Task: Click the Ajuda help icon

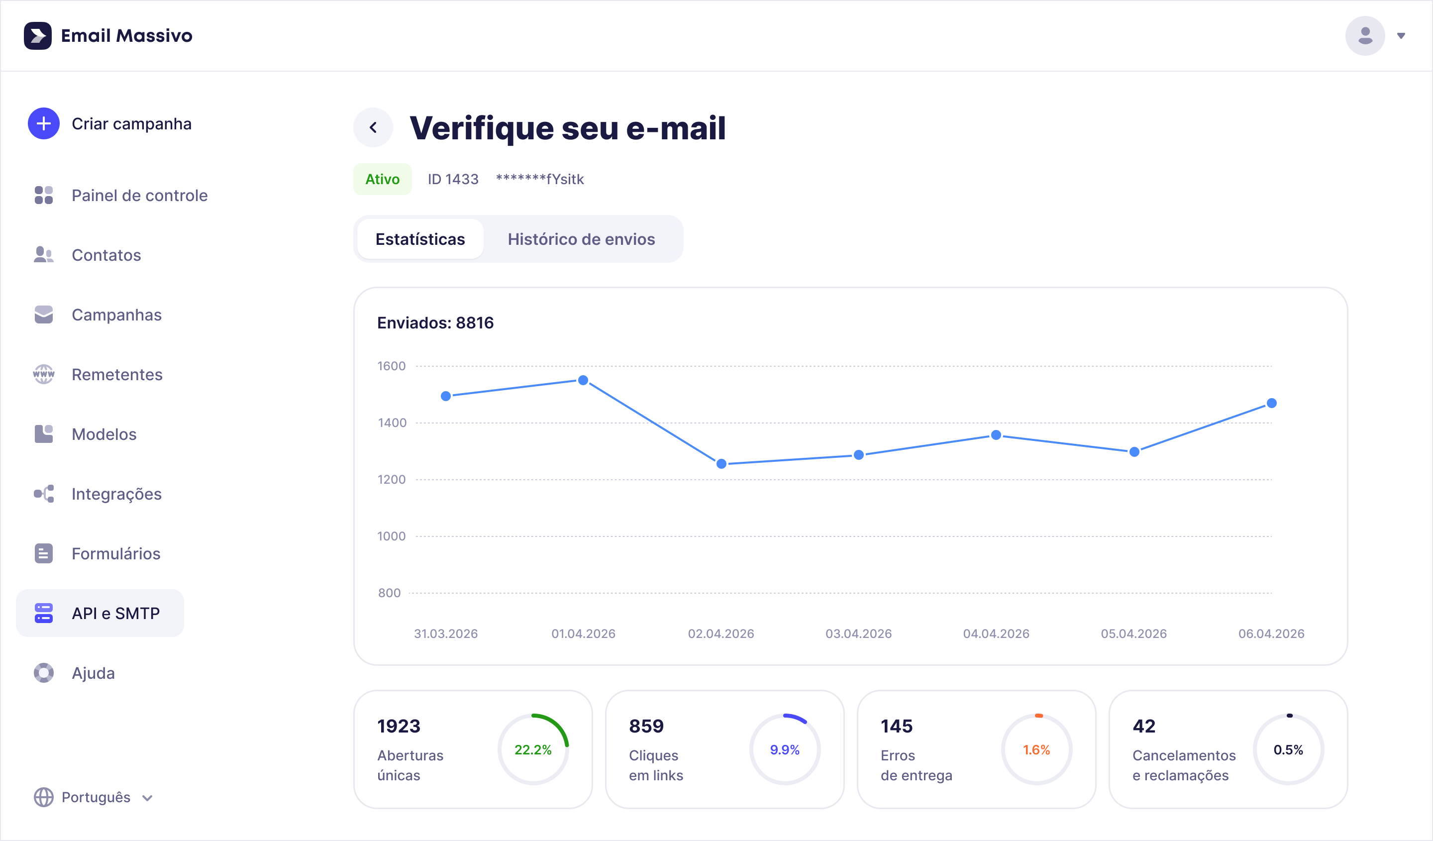Action: (x=43, y=673)
